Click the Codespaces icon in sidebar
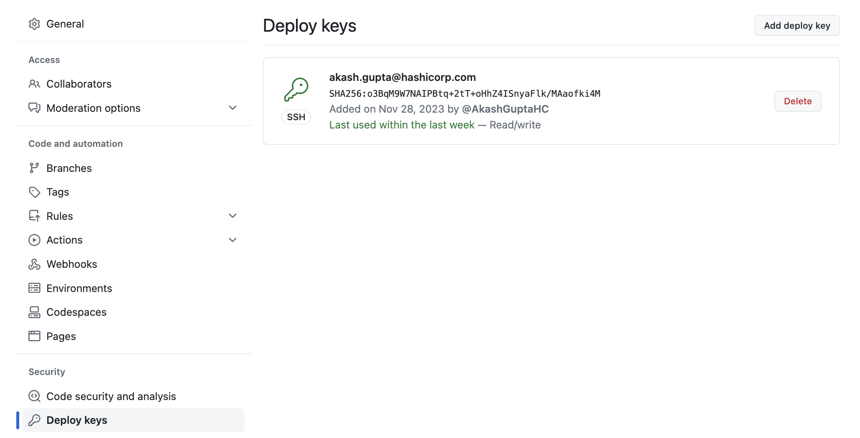 pos(34,312)
